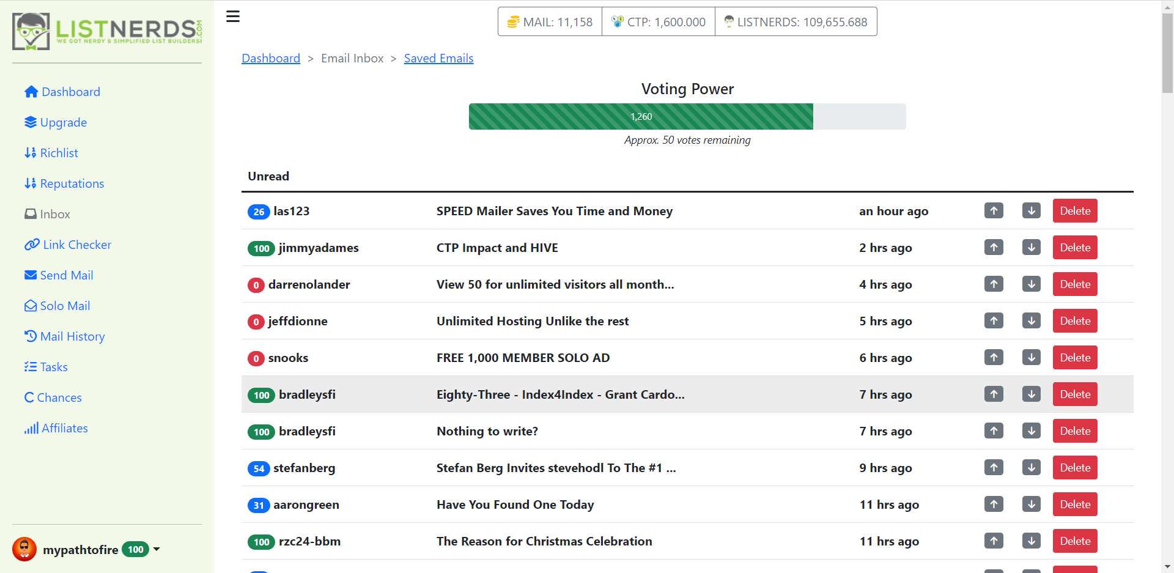Screen dimensions: 1174x573
Task: Select Solo Mail in the sidebar
Action: tap(57, 306)
